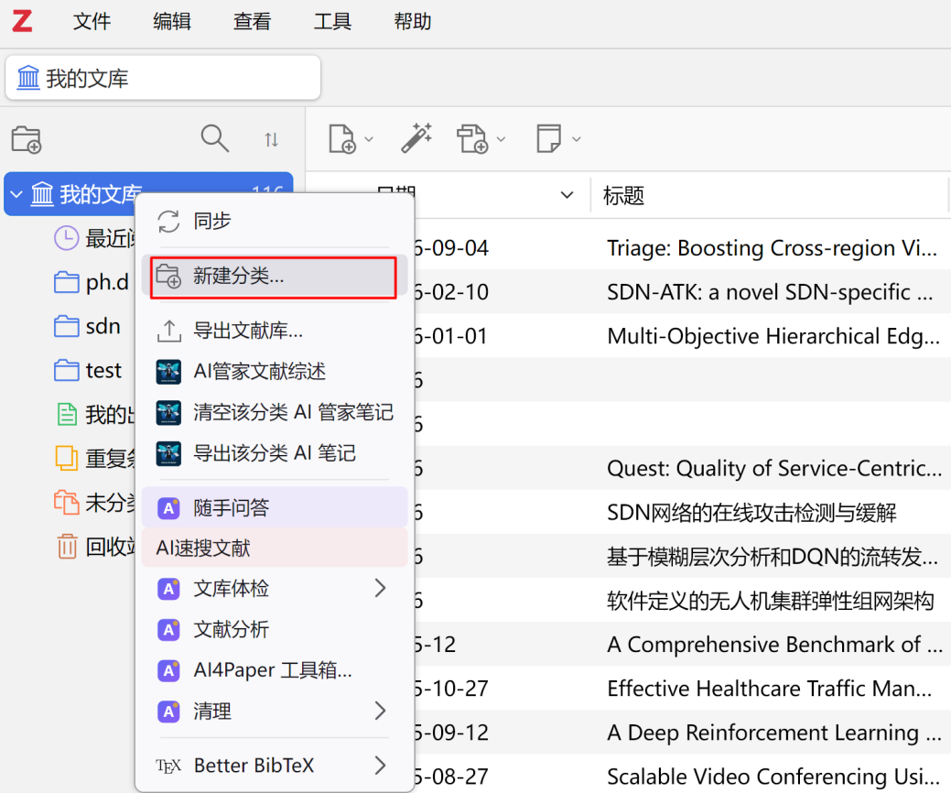
Task: Click the trash bin icon
Action: [67, 546]
